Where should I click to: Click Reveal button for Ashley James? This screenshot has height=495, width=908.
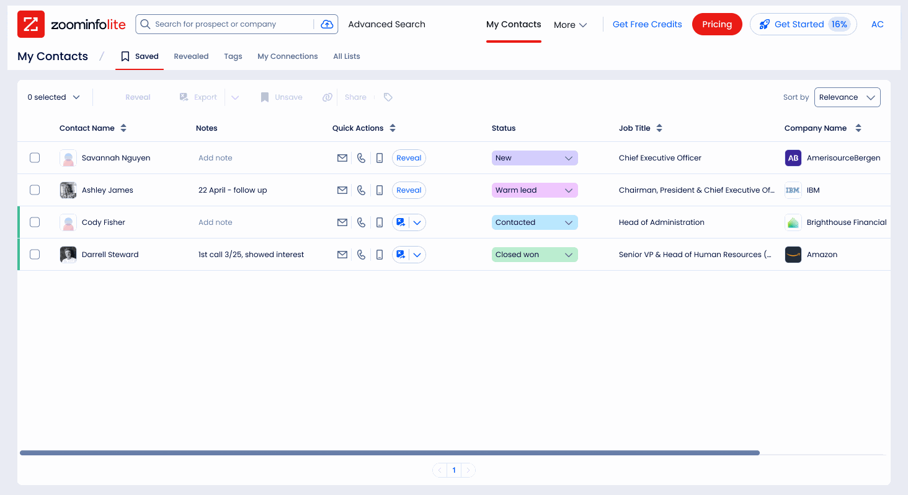pos(409,190)
